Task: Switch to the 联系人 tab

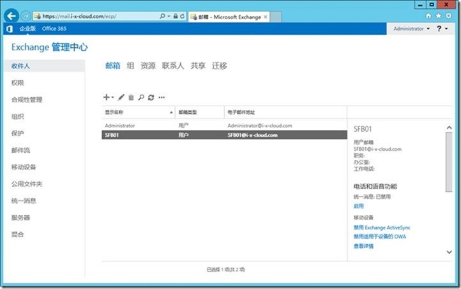Action: [173, 66]
